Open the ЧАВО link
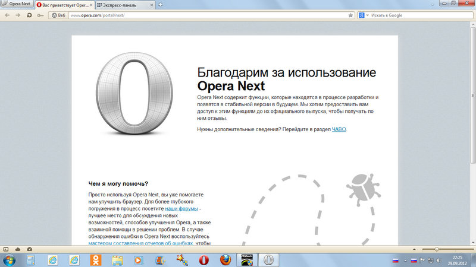Screen dimensions: 476x267 [x=339, y=129]
